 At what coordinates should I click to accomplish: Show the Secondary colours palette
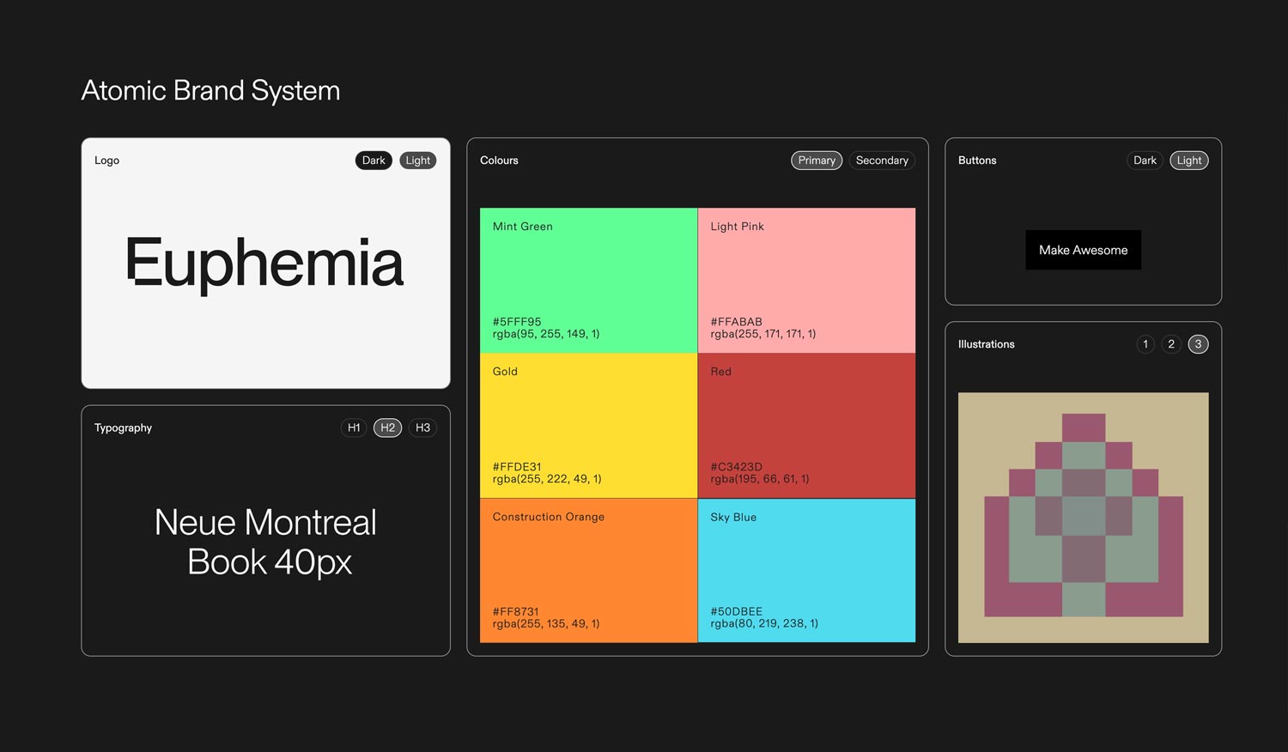[882, 161]
